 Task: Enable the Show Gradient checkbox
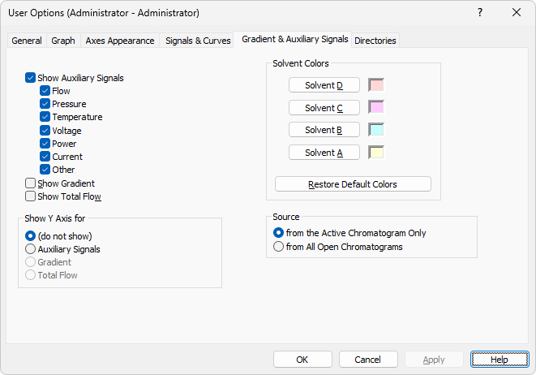click(x=31, y=183)
